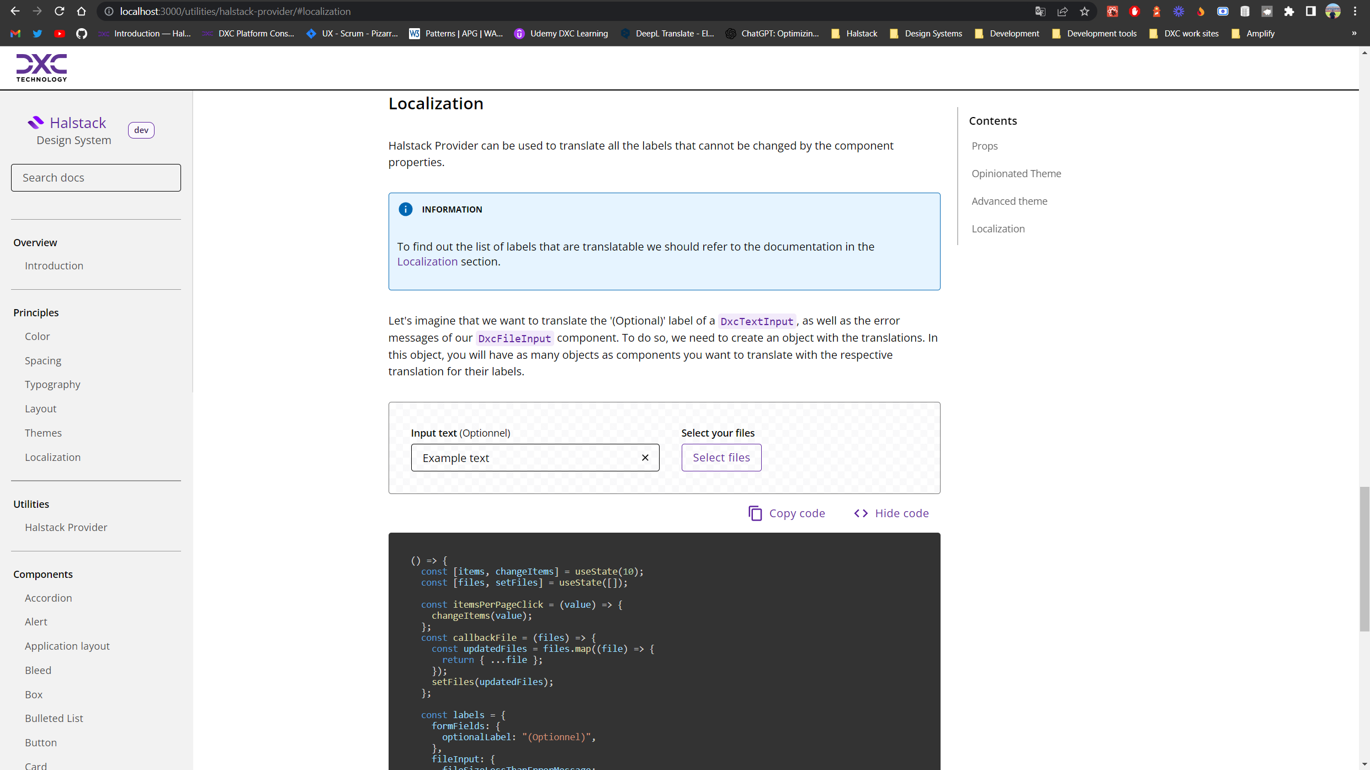Open the GitHub bookmark icon

82,33
